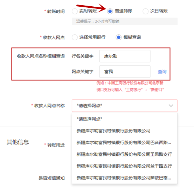This screenshot has width=194, height=188.
Task: Select the 圣果路支行 branch option
Action: click(125, 154)
